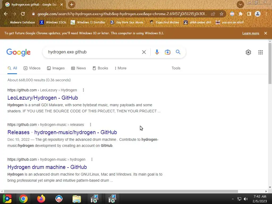The height and width of the screenshot is (204, 272).
Task: Open LeoLezury/Hydrogen - GitHub result
Action: pos(43,98)
